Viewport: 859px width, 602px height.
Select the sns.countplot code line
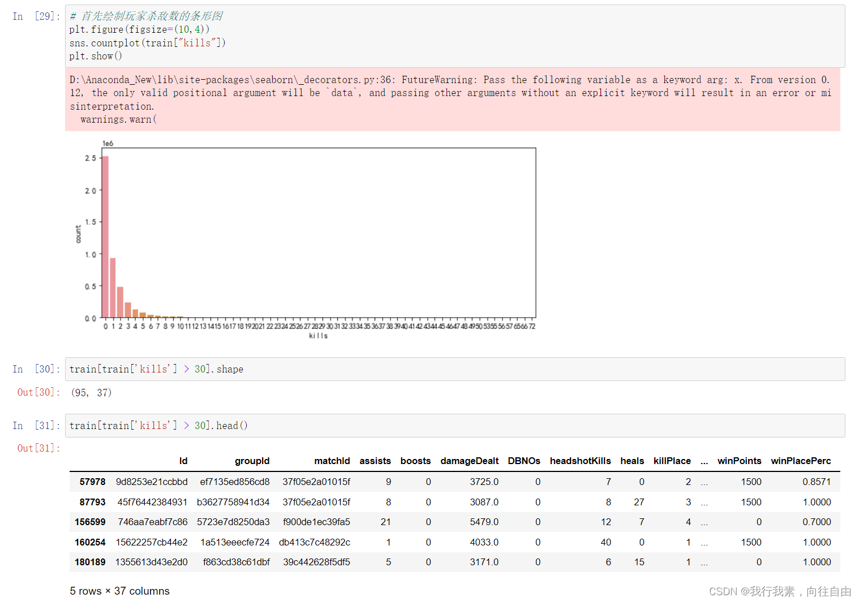147,43
